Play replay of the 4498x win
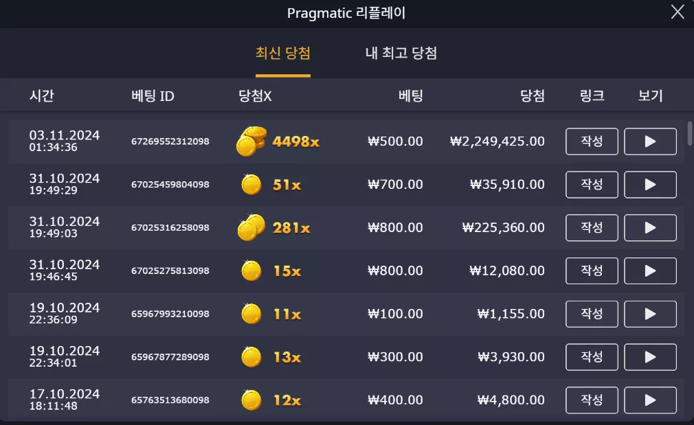The height and width of the screenshot is (425, 694). (650, 141)
